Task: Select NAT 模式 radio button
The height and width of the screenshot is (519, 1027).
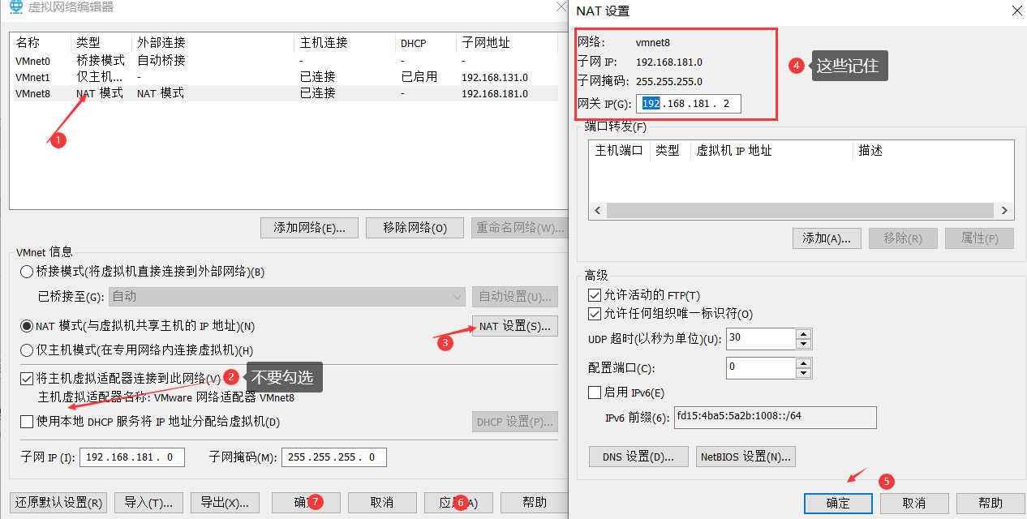Action: pos(27,326)
